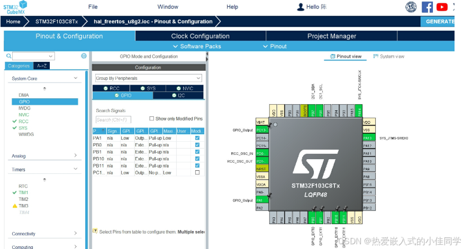Open the categories settings gear icon
Viewport: 463px width, 249px height.
tap(84, 56)
